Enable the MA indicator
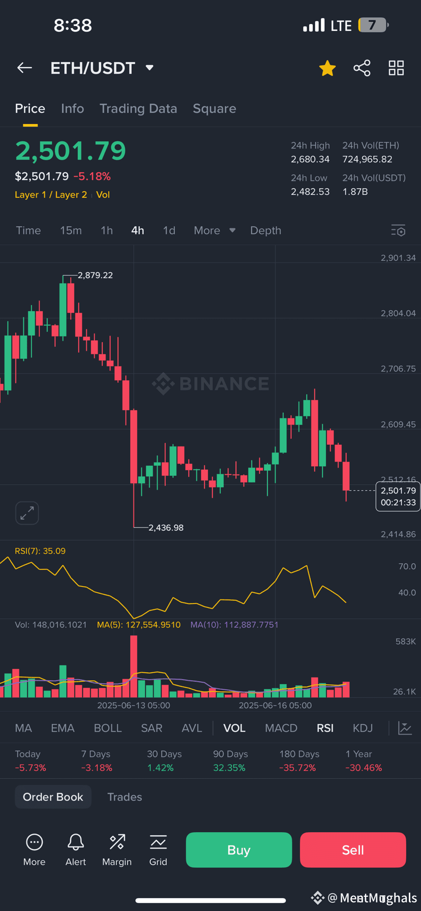Viewport: 421px width, 911px height. (23, 728)
